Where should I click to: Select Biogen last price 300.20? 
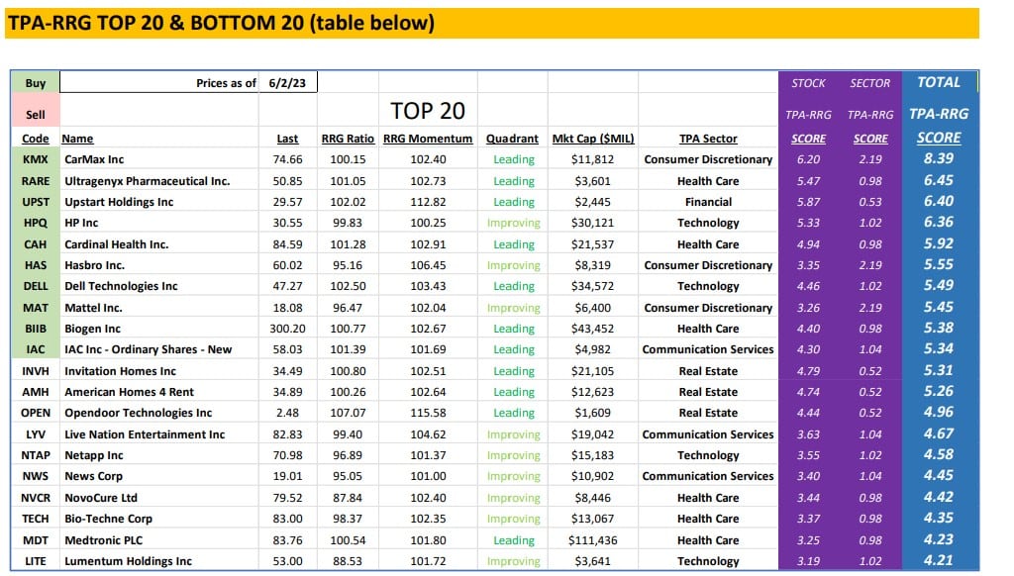288,329
